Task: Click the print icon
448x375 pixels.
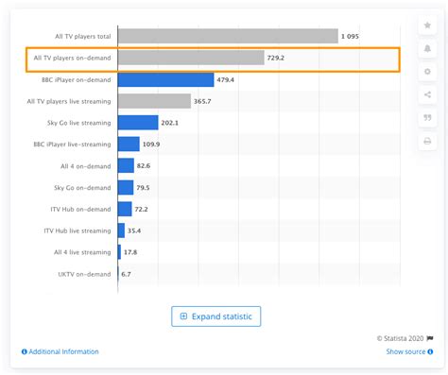Action: point(427,141)
